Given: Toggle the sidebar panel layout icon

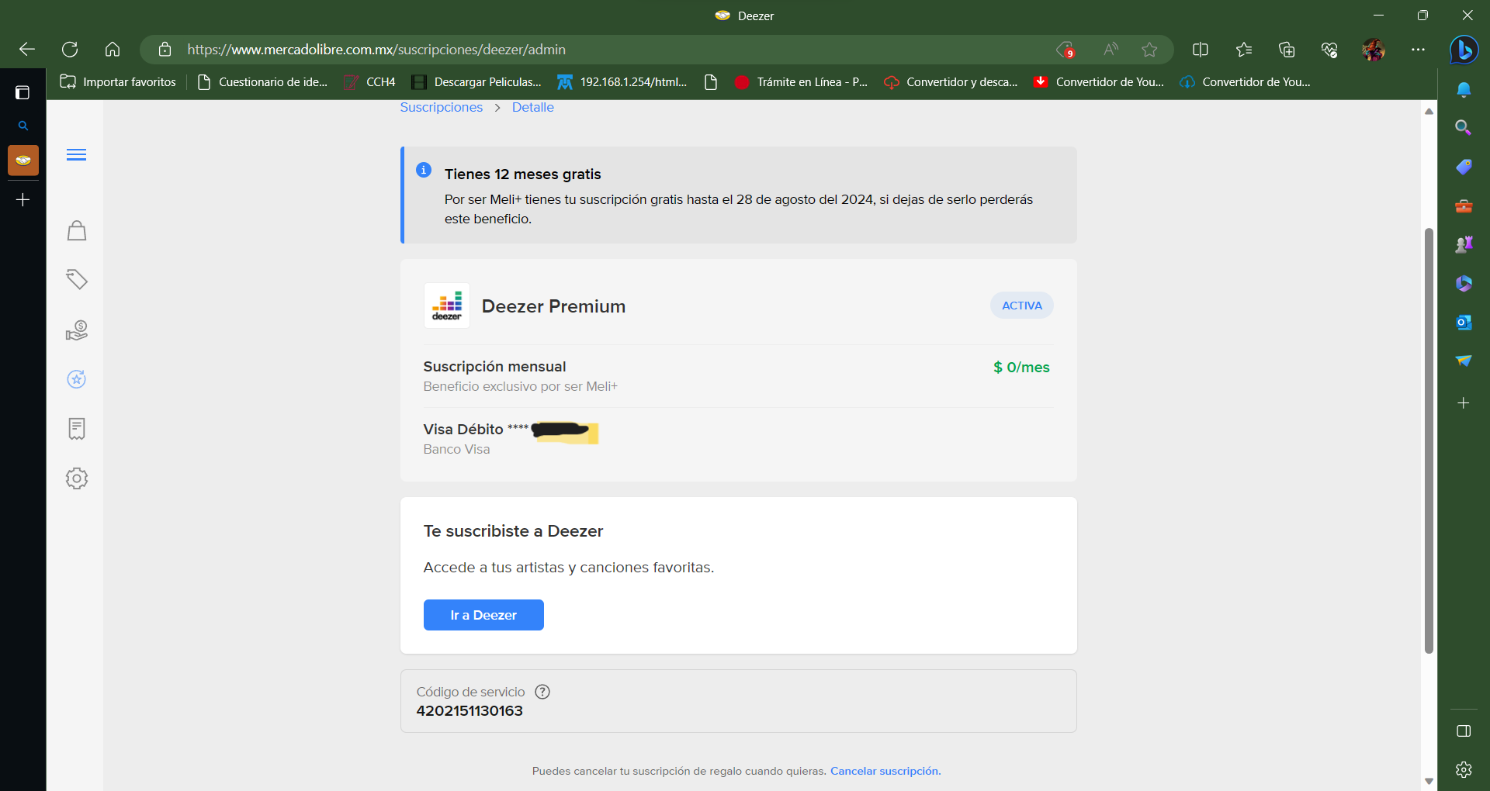Looking at the screenshot, I should [x=1464, y=731].
